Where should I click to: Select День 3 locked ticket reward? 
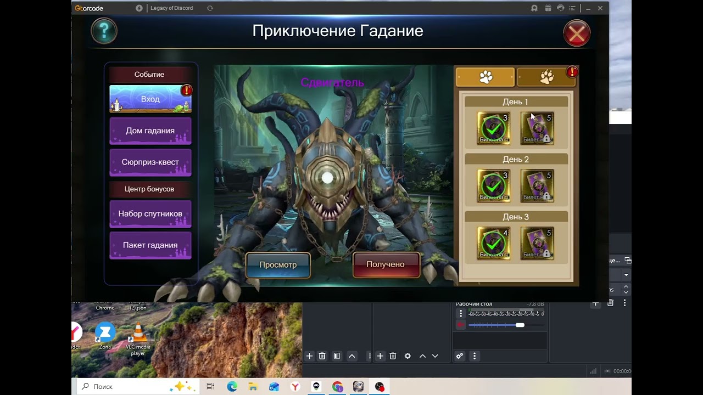coord(537,243)
